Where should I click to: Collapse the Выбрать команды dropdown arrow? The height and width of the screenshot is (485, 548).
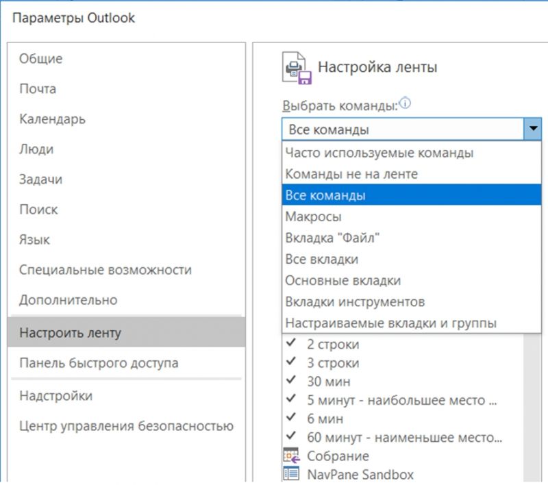[533, 129]
